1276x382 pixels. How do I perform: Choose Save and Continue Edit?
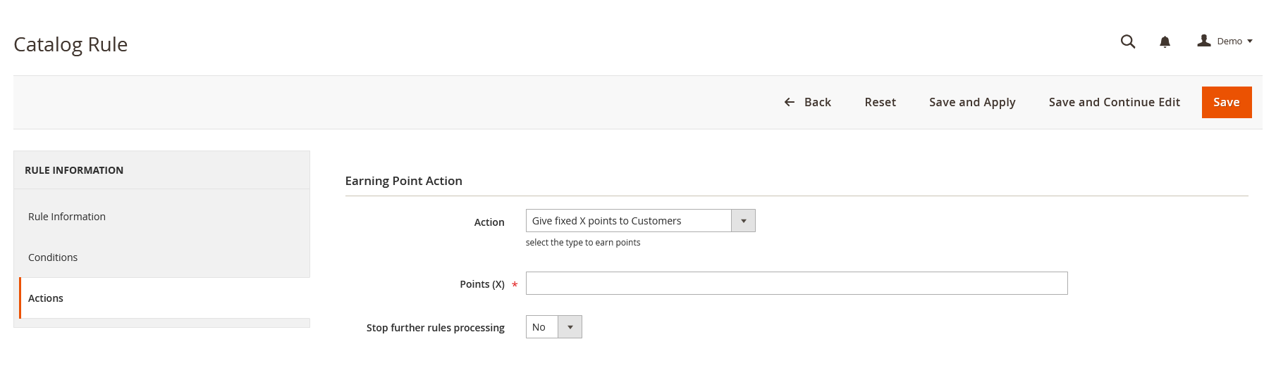1114,102
